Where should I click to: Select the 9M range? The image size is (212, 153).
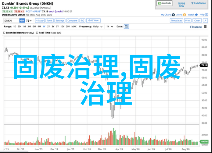pyautogui.click(x=39, y=27)
